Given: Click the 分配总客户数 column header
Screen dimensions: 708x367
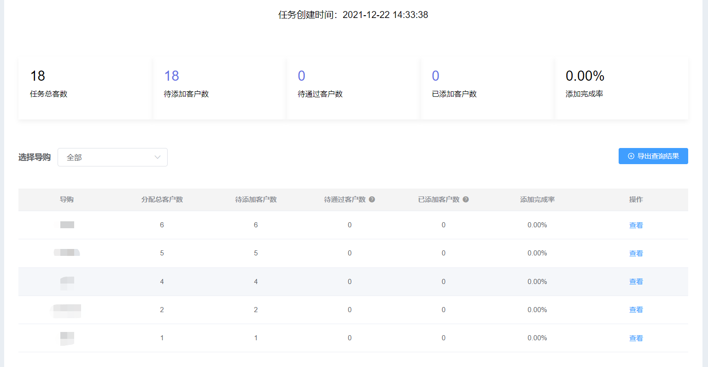Looking at the screenshot, I should coord(162,200).
